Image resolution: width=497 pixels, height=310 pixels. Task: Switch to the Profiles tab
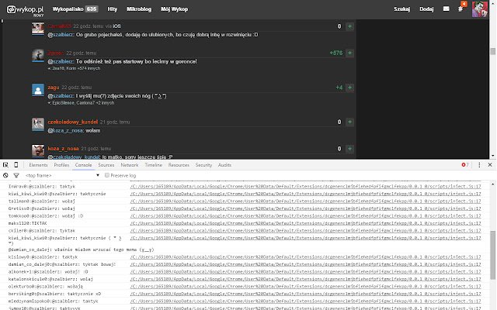tap(61, 165)
